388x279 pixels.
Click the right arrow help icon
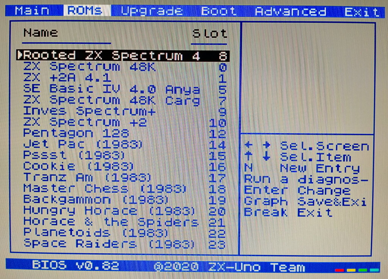tap(266, 145)
